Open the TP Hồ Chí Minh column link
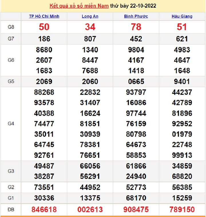 pos(44,16)
